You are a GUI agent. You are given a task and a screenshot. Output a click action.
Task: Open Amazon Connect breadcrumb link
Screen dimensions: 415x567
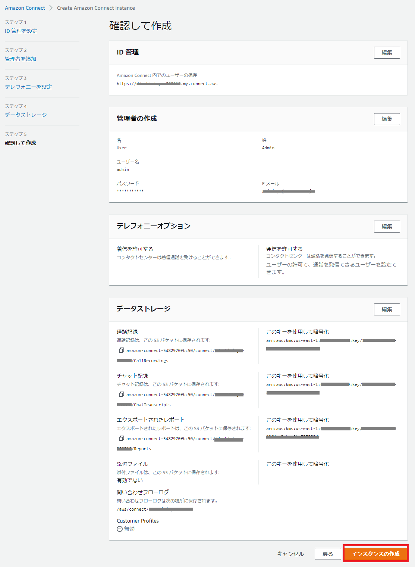(x=25, y=8)
